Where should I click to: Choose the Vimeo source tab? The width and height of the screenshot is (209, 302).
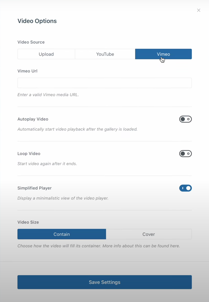point(163,54)
